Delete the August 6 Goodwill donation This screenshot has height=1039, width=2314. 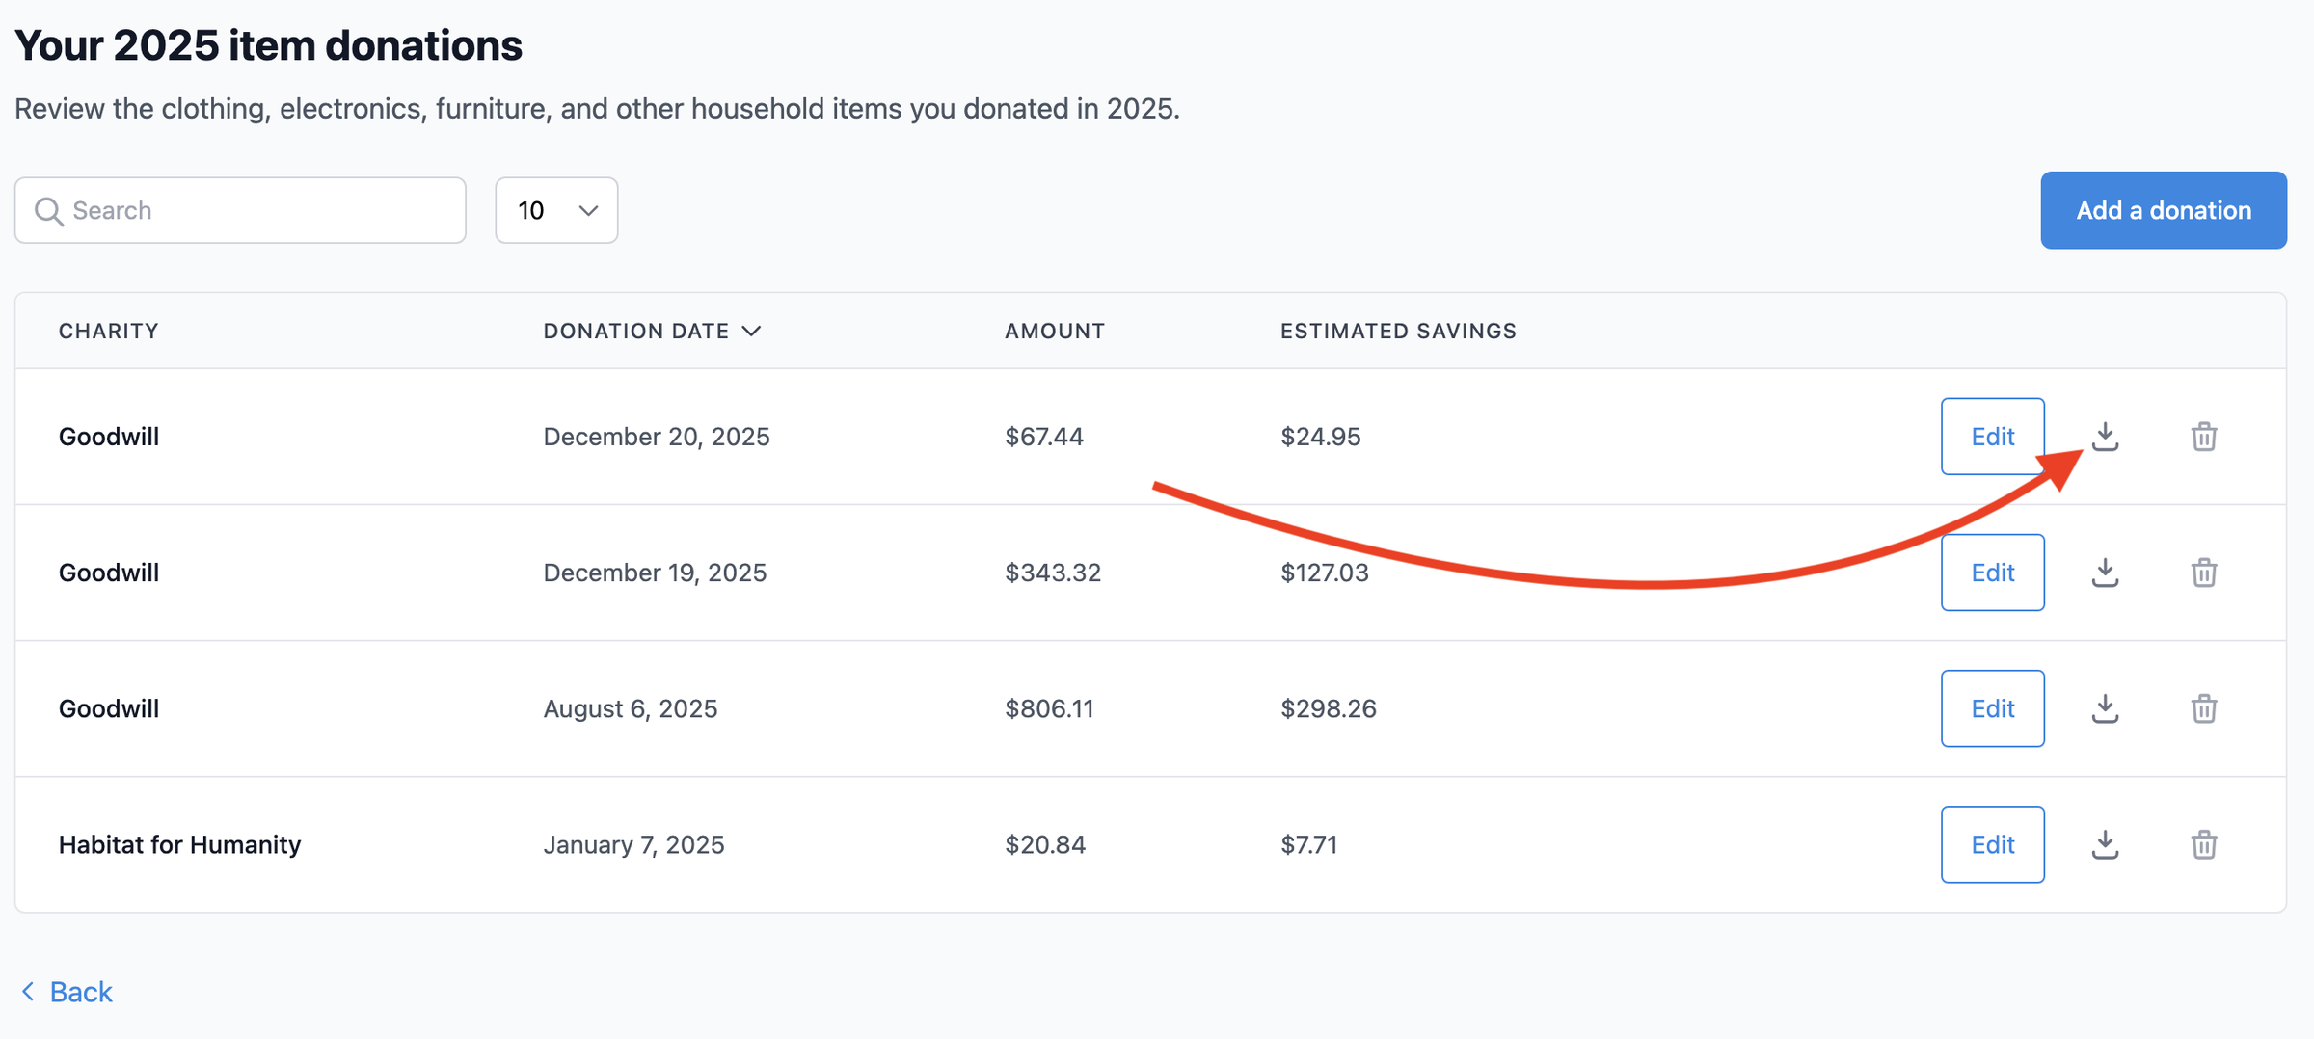(2204, 708)
